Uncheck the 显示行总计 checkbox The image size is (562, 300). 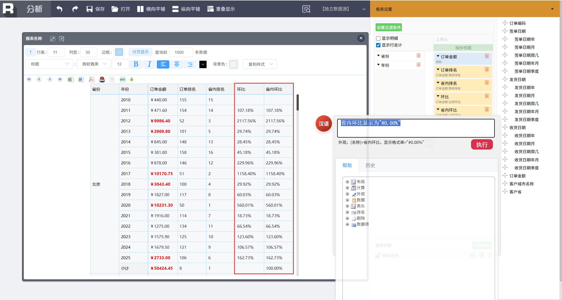(378, 45)
